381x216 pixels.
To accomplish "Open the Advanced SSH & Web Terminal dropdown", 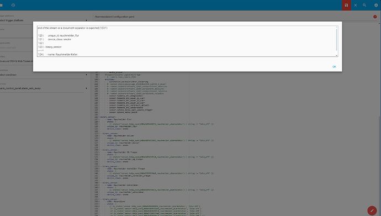I will pos(17,61).
